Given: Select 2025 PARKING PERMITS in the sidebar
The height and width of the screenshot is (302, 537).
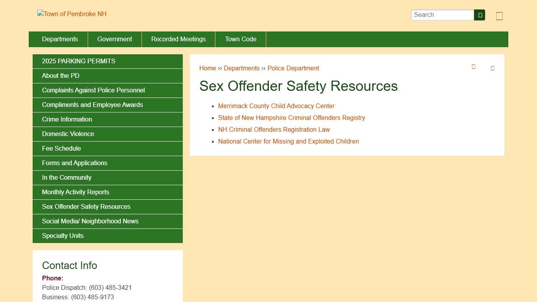Looking at the screenshot, I should coord(78,61).
